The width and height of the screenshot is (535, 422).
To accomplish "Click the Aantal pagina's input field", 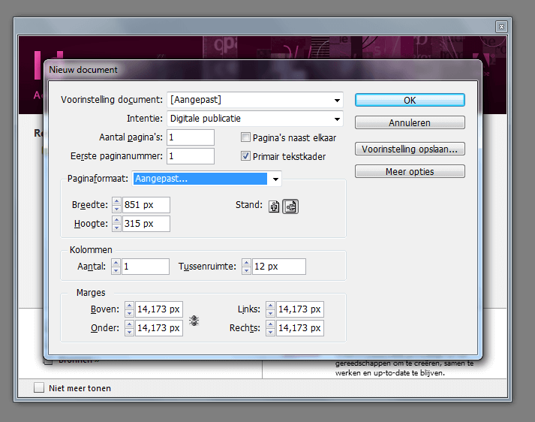I will pos(191,137).
